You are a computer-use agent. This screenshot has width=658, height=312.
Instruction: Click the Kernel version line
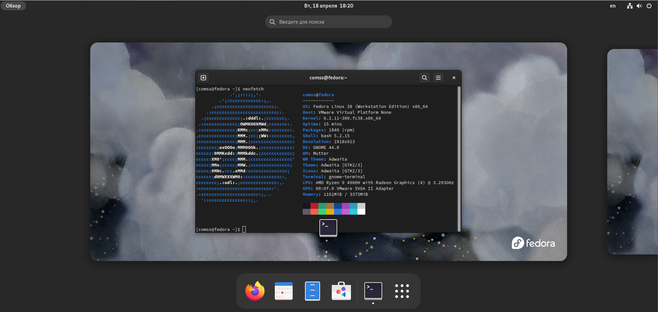pos(342,118)
